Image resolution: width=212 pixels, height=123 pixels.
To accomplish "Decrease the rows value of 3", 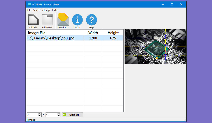I will 39,116.
